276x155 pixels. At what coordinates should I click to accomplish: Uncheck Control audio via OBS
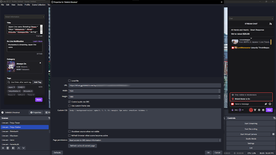coord(70,102)
